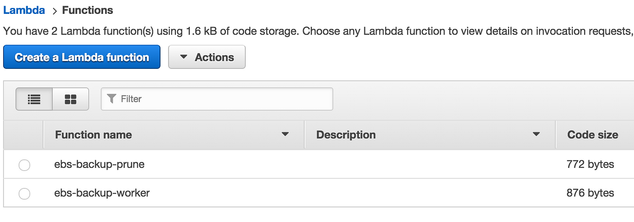Select the ebs-backup-worker radio button
Image resolution: width=634 pixels, height=222 pixels.
click(25, 194)
